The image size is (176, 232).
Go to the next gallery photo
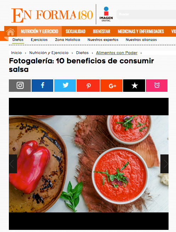(x=165, y=164)
